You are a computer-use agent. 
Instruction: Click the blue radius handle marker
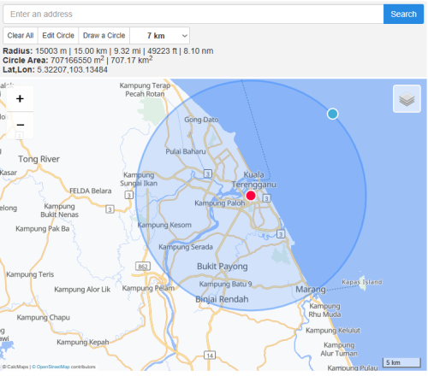332,114
